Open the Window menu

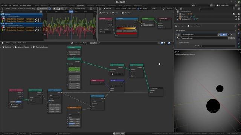click(x=23, y=5)
